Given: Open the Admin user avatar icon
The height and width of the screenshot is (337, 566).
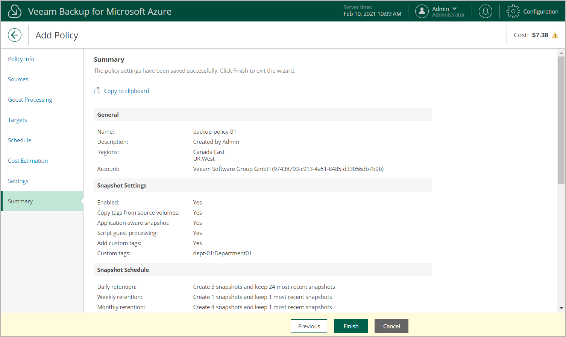Looking at the screenshot, I should click(x=422, y=11).
